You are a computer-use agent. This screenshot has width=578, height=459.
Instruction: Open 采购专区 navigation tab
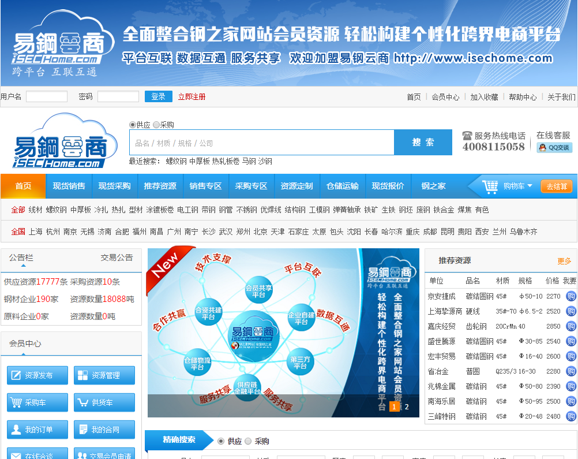(x=251, y=186)
